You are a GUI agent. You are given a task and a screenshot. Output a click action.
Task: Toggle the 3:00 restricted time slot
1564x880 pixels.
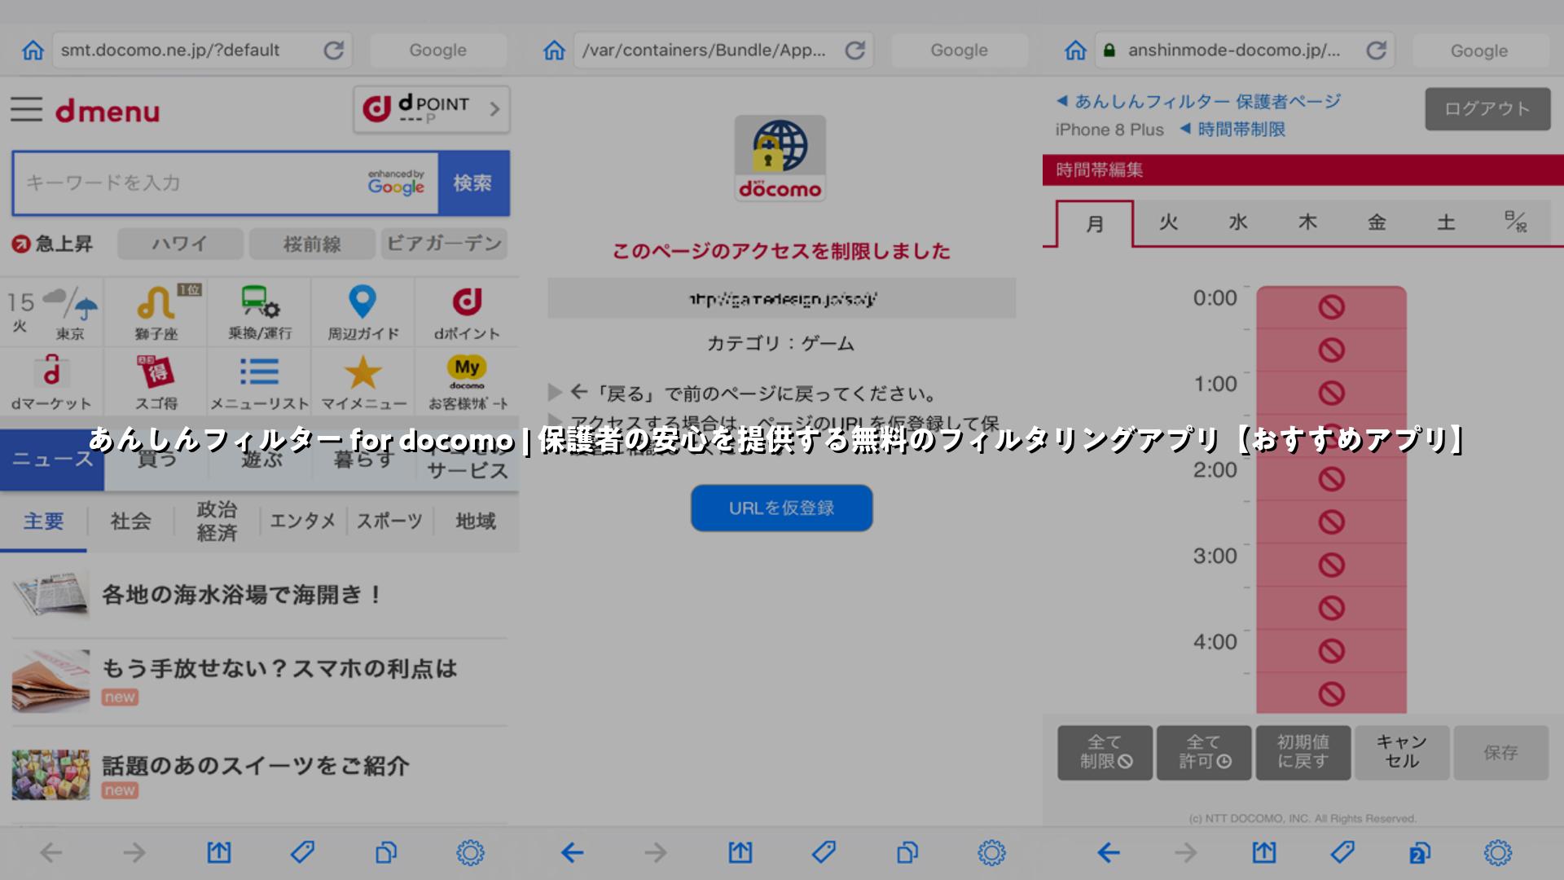click(x=1331, y=565)
